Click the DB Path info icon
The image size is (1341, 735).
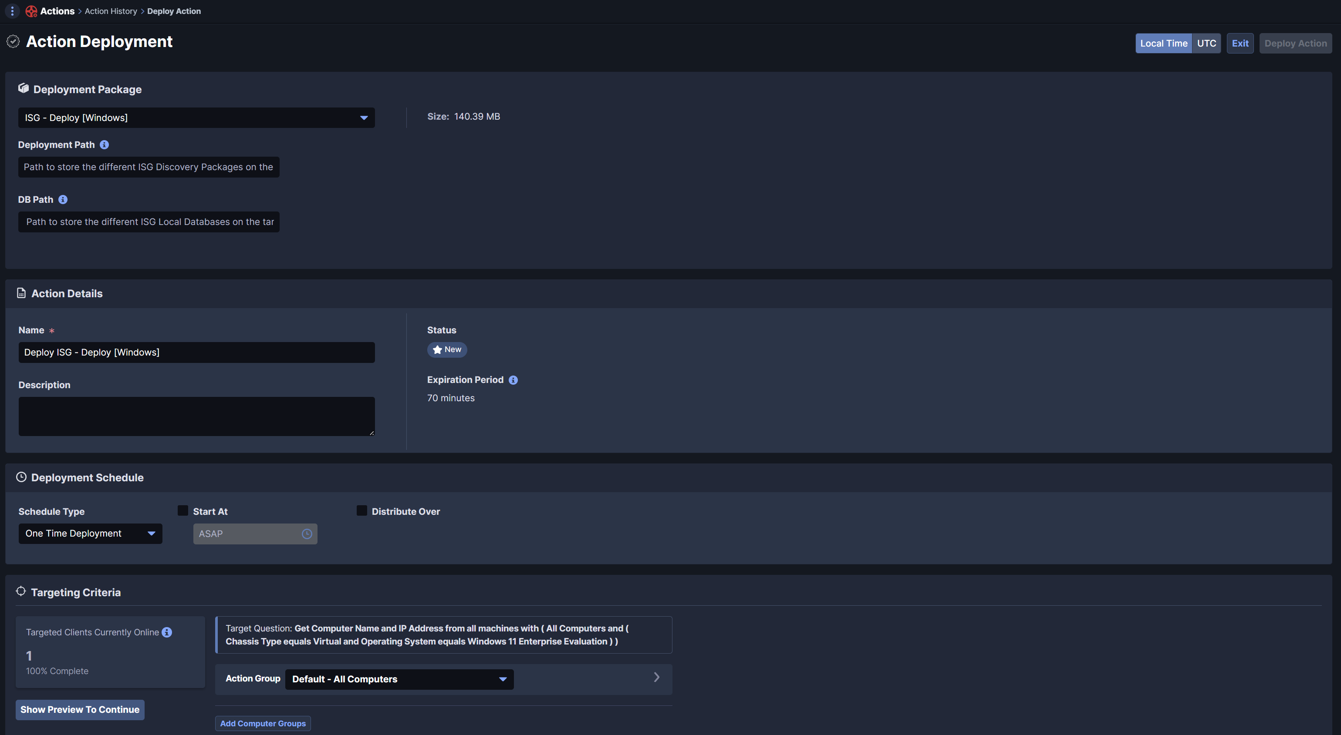(x=62, y=200)
